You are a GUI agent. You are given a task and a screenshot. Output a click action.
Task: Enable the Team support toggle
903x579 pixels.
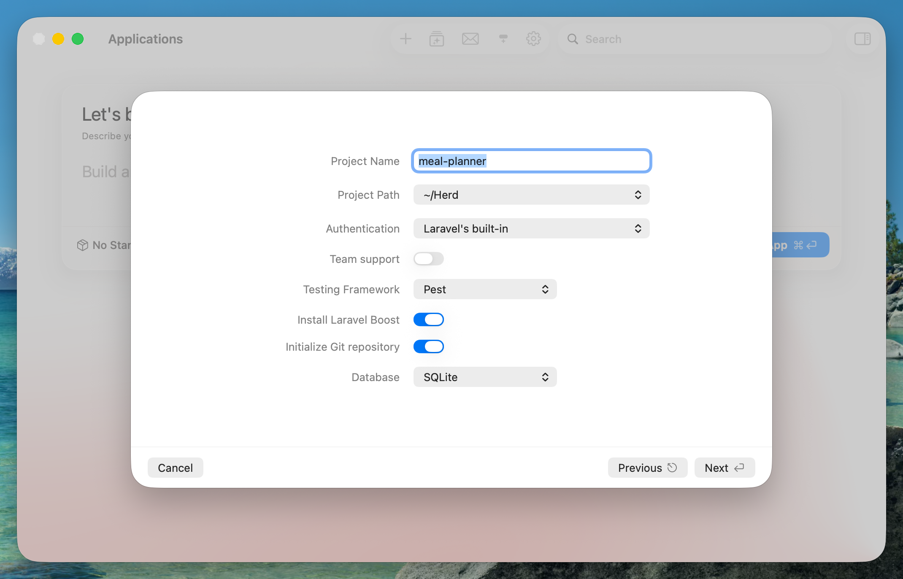429,259
